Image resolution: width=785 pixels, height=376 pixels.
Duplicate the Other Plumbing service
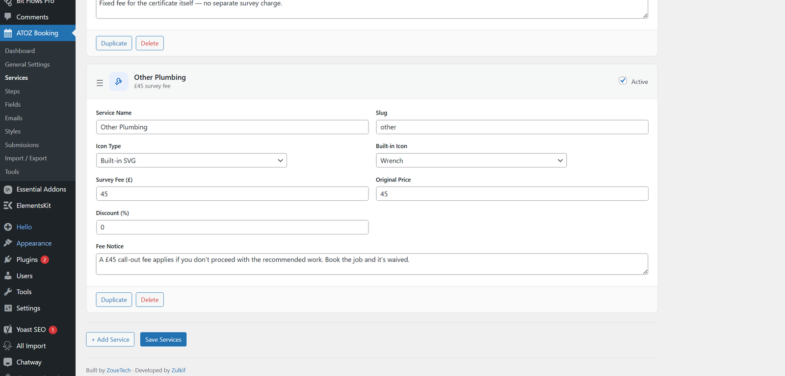(114, 300)
